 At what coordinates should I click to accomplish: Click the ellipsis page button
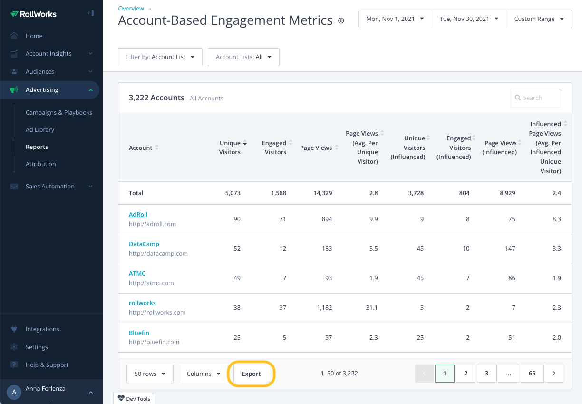509,374
